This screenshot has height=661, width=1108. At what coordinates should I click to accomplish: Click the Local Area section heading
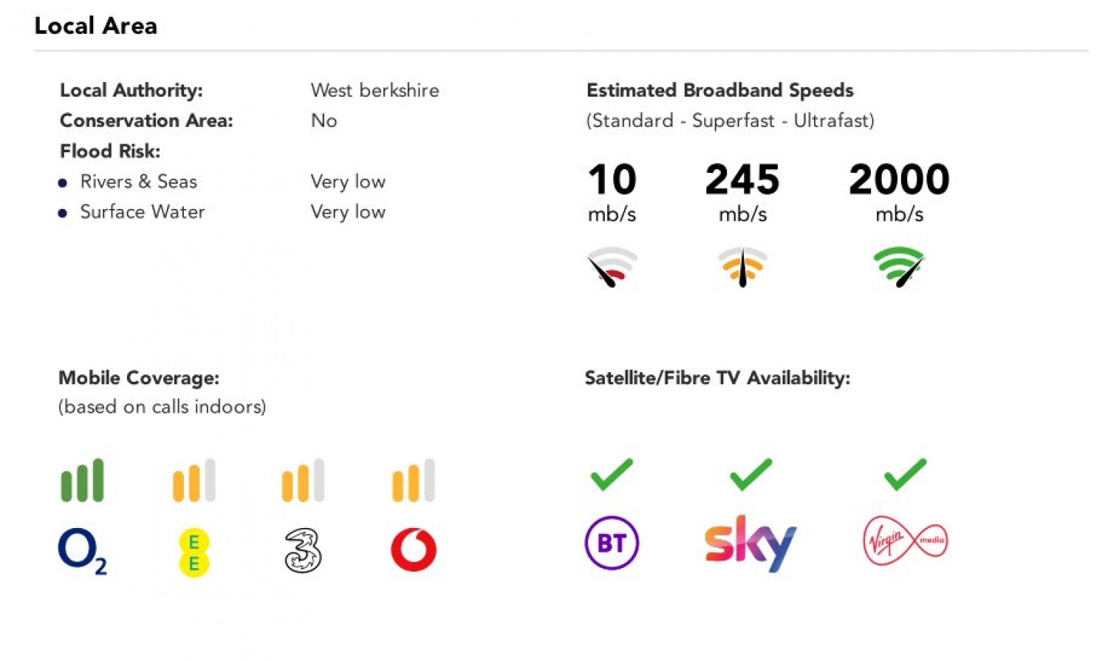[x=95, y=26]
